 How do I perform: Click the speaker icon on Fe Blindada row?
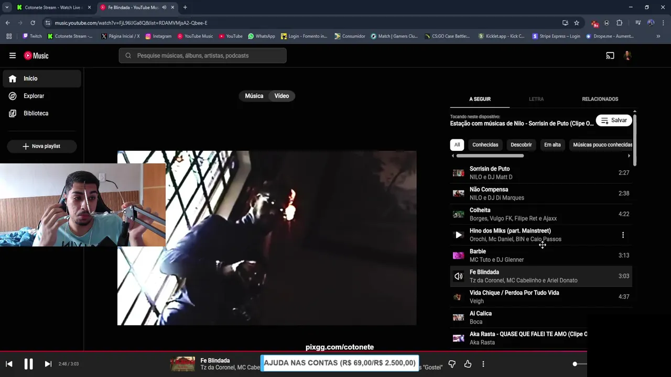point(459,276)
